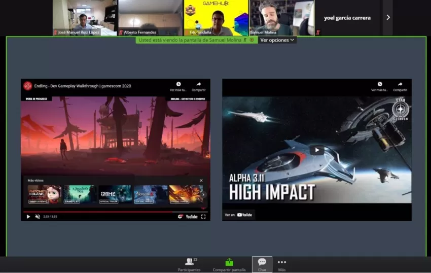431x273 pixels.
Task: Toggle fullscreen on the Endling video
Action: click(203, 216)
